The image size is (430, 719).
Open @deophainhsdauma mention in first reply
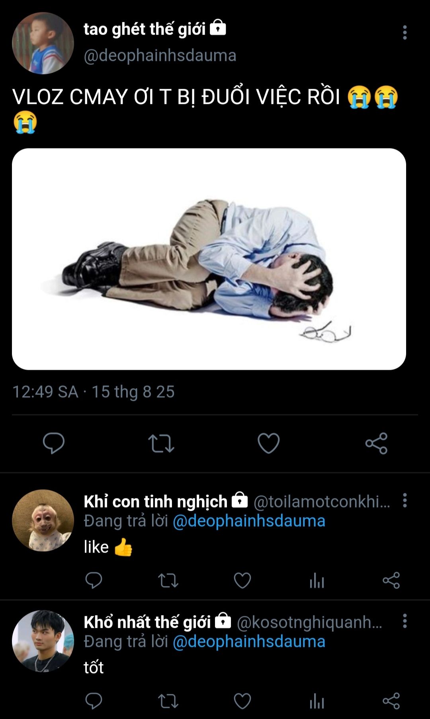pyautogui.click(x=249, y=521)
